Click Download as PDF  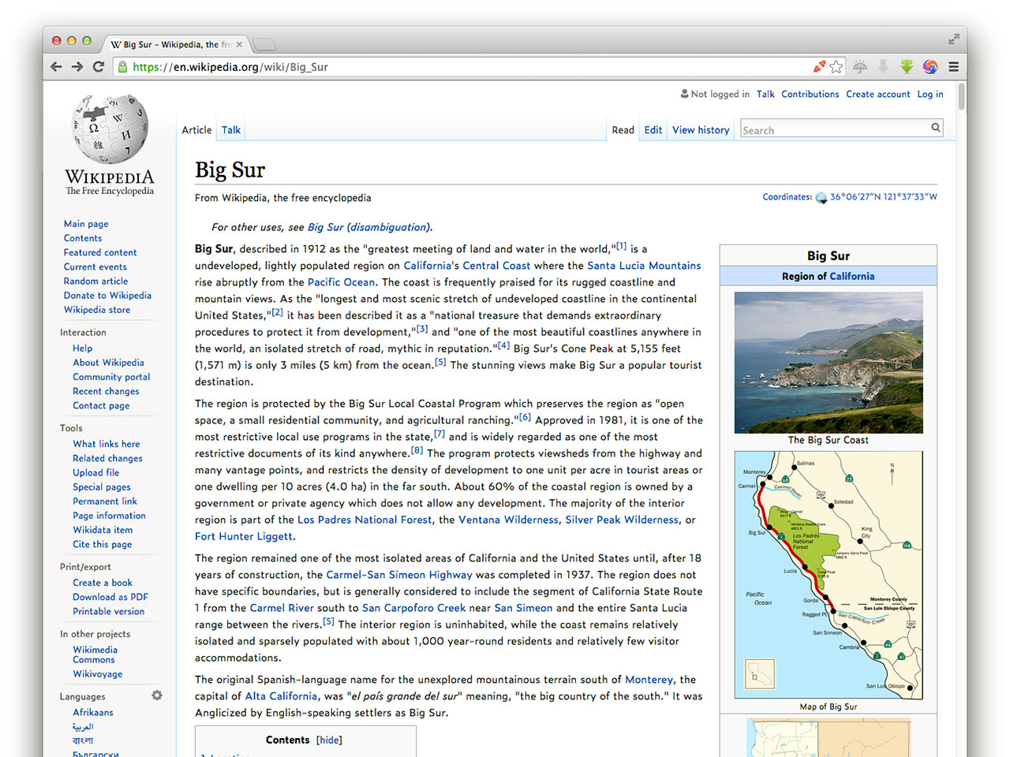[x=110, y=597]
